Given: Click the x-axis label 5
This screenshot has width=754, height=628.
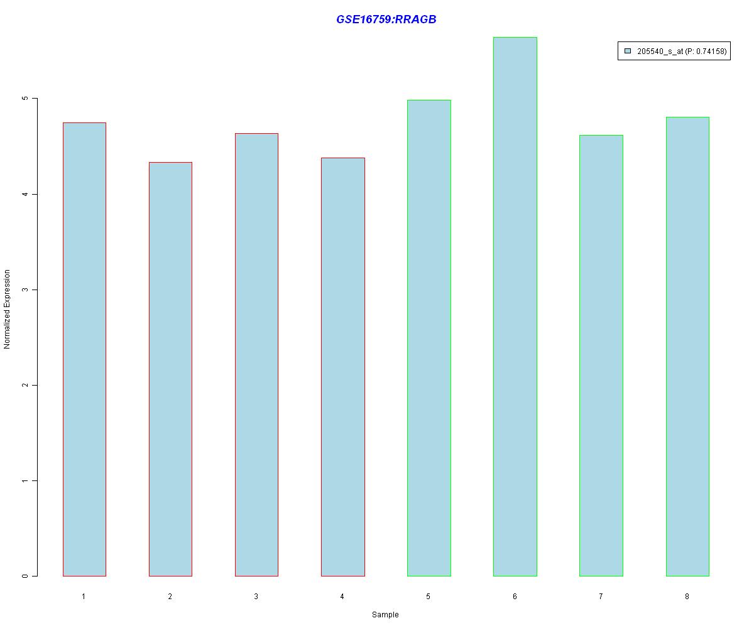Looking at the screenshot, I should [x=429, y=596].
